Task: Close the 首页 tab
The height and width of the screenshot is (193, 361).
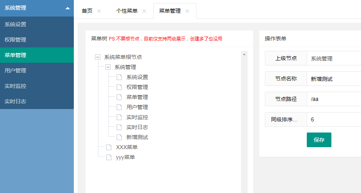Action: point(99,11)
